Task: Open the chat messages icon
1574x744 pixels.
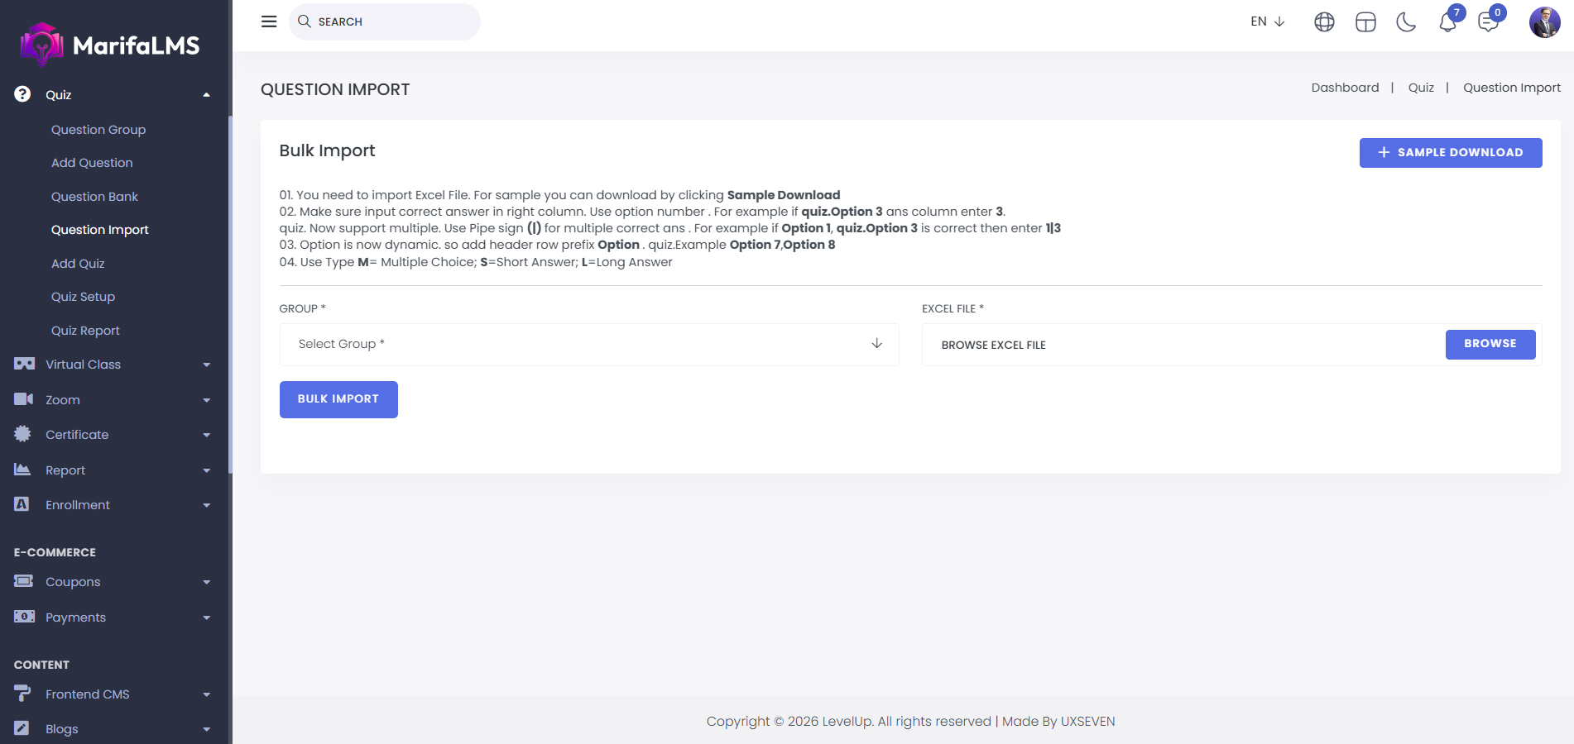Action: 1488,22
